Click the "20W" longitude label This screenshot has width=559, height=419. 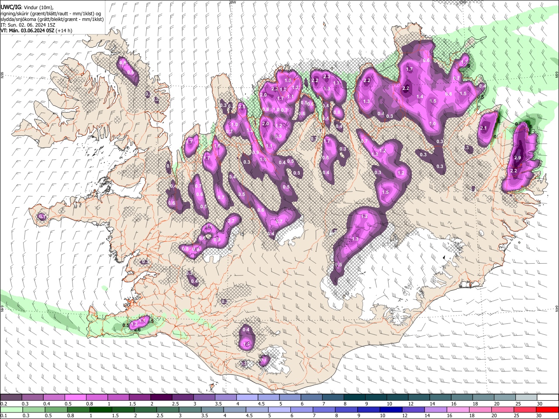(x=232, y=2)
